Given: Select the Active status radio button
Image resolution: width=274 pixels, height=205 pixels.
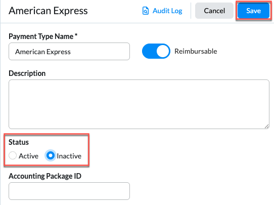Looking at the screenshot, I should click(x=13, y=155).
